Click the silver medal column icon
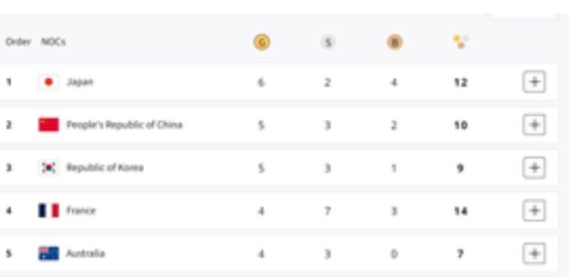The width and height of the screenshot is (569, 277). pyautogui.click(x=327, y=42)
